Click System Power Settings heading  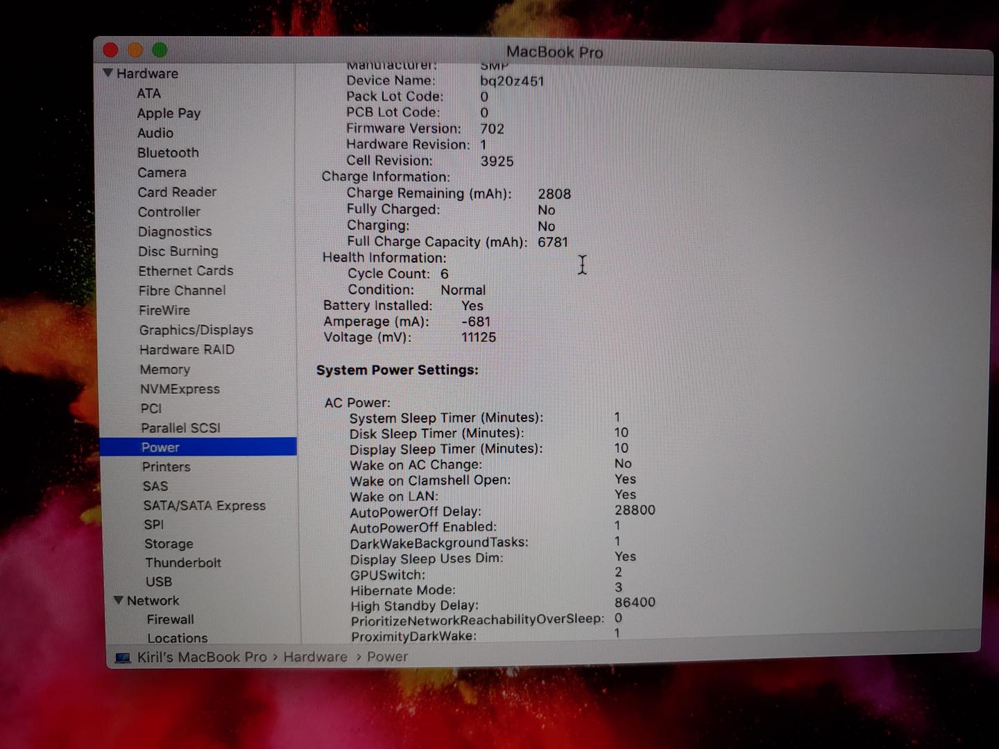coord(398,370)
